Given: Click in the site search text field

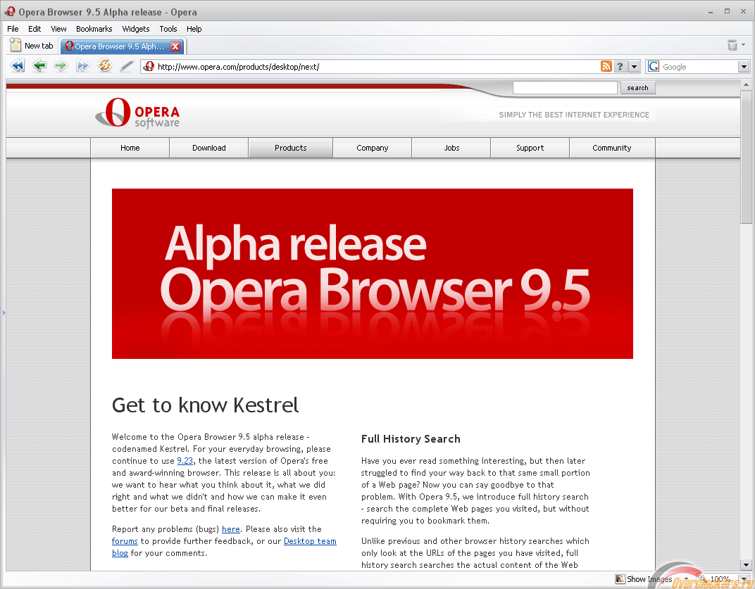Looking at the screenshot, I should pyautogui.click(x=565, y=88).
